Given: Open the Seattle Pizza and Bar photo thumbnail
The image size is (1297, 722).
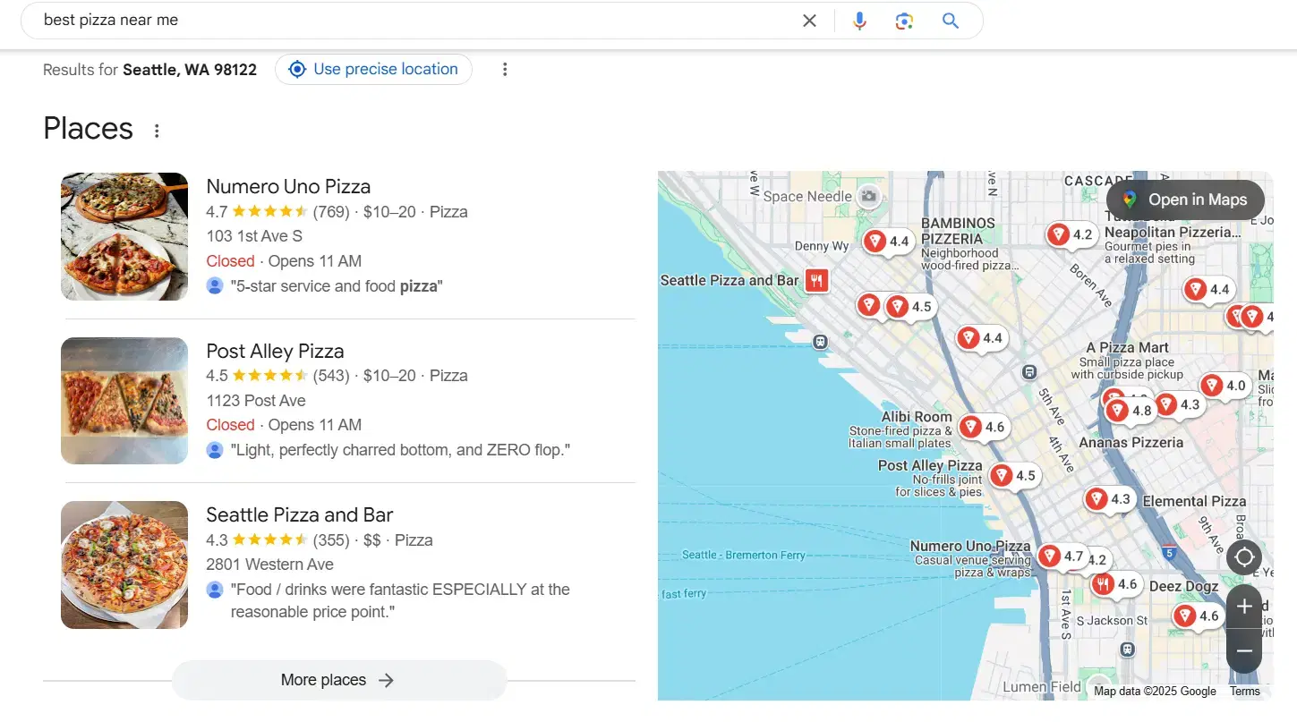Looking at the screenshot, I should (124, 565).
